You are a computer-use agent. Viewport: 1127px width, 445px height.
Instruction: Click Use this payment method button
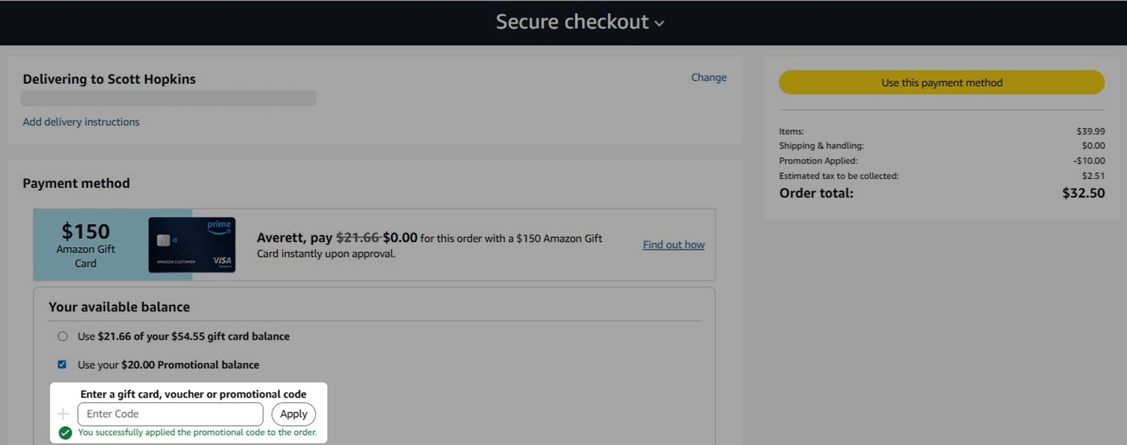(x=941, y=82)
